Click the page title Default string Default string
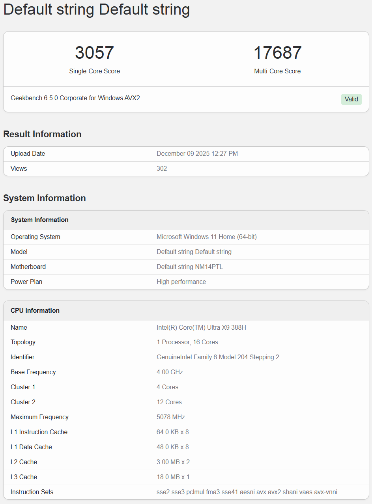 coord(97,9)
